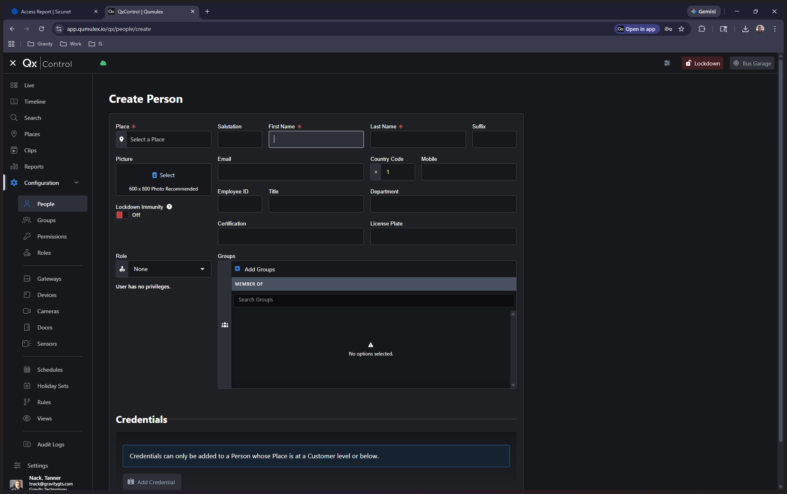The width and height of the screenshot is (787, 494).
Task: Open Audit Logs in sidebar
Action: coord(50,444)
